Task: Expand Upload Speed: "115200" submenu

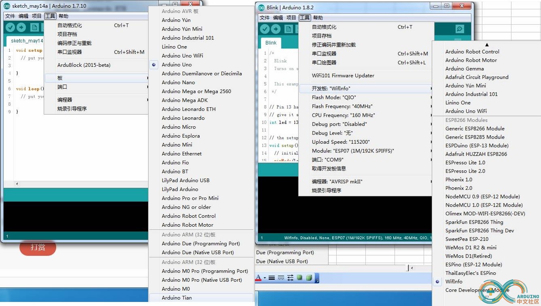Action: coord(366,142)
